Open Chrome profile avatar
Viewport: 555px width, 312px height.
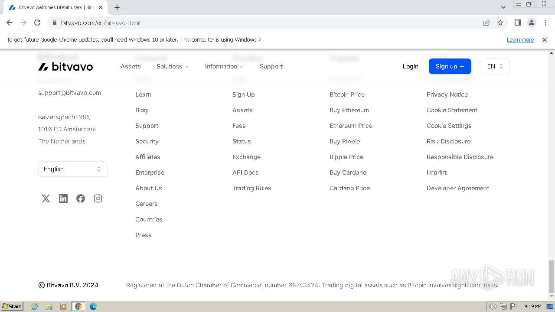(532, 23)
